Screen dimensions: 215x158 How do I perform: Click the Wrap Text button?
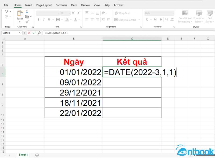[122, 13]
